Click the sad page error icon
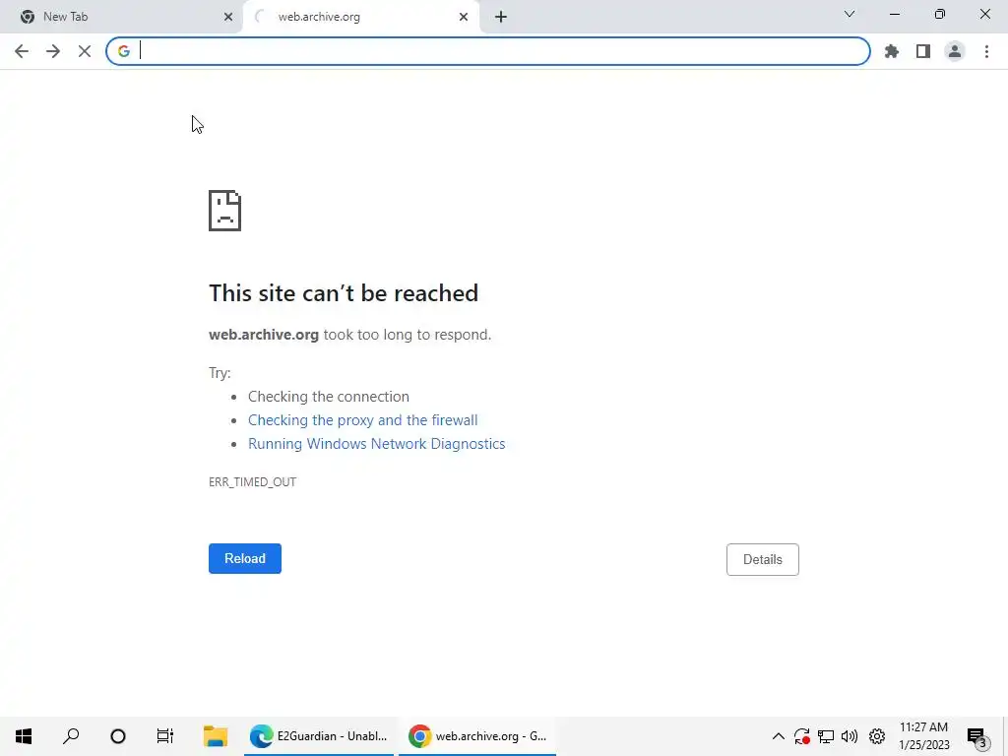This screenshot has width=1008, height=756. coord(225,211)
